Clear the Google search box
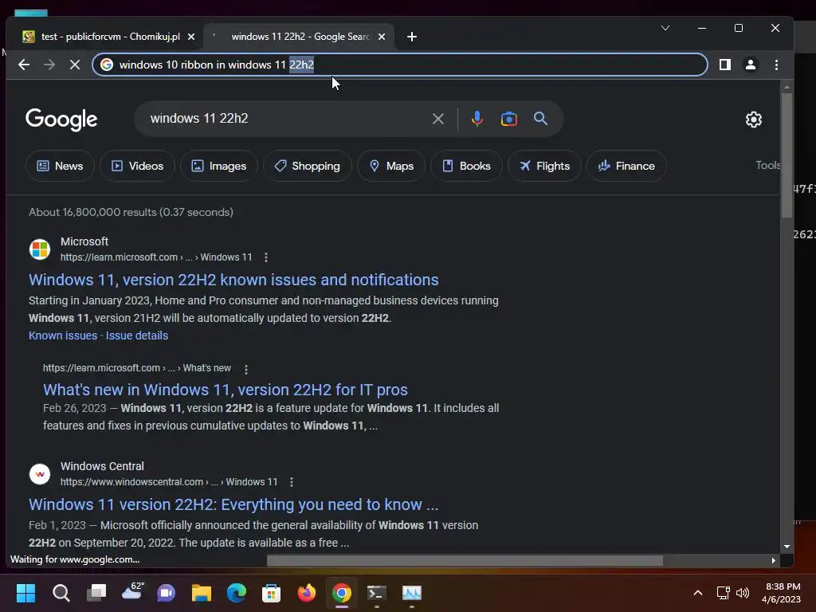 click(x=438, y=119)
